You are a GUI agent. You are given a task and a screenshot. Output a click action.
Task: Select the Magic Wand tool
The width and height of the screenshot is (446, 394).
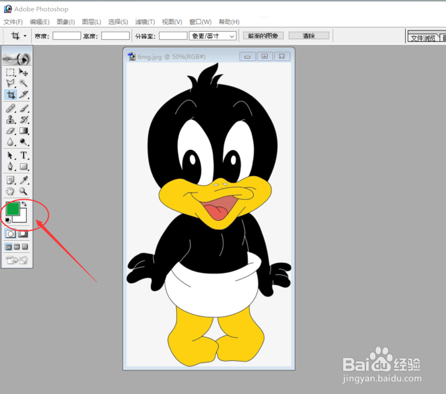coord(24,83)
